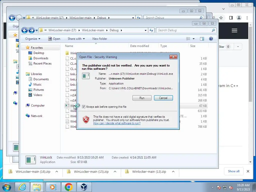The width and height of the screenshot is (256, 192).
Task: Select Computer in navigation pane
Action: (38, 105)
